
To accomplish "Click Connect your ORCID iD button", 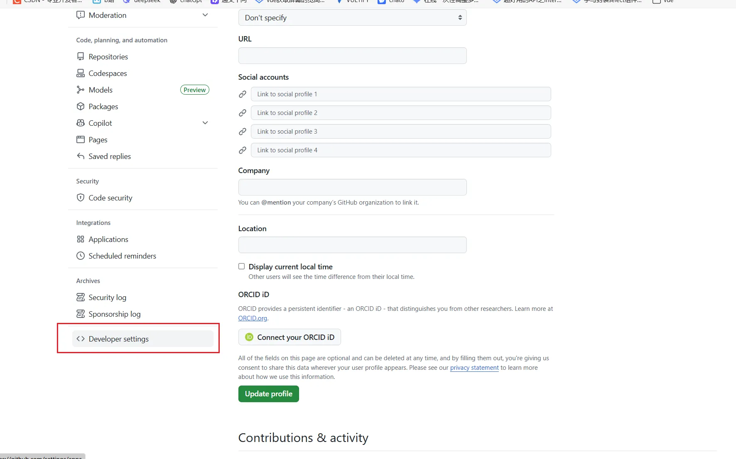I will 289,337.
